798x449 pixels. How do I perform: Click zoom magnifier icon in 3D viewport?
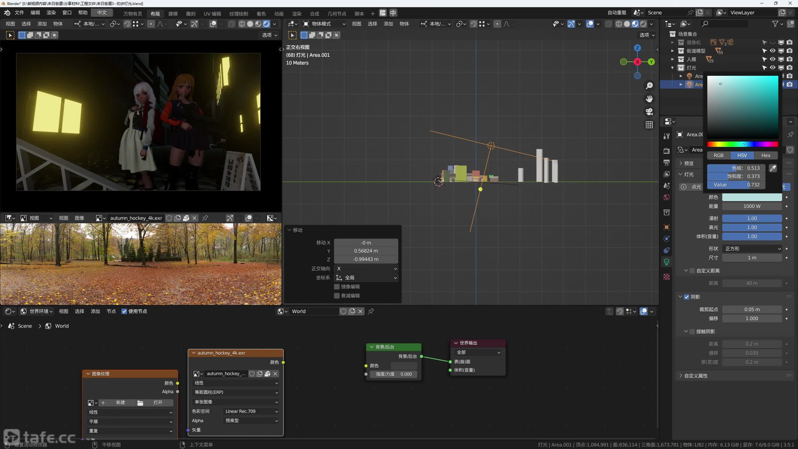pyautogui.click(x=649, y=86)
